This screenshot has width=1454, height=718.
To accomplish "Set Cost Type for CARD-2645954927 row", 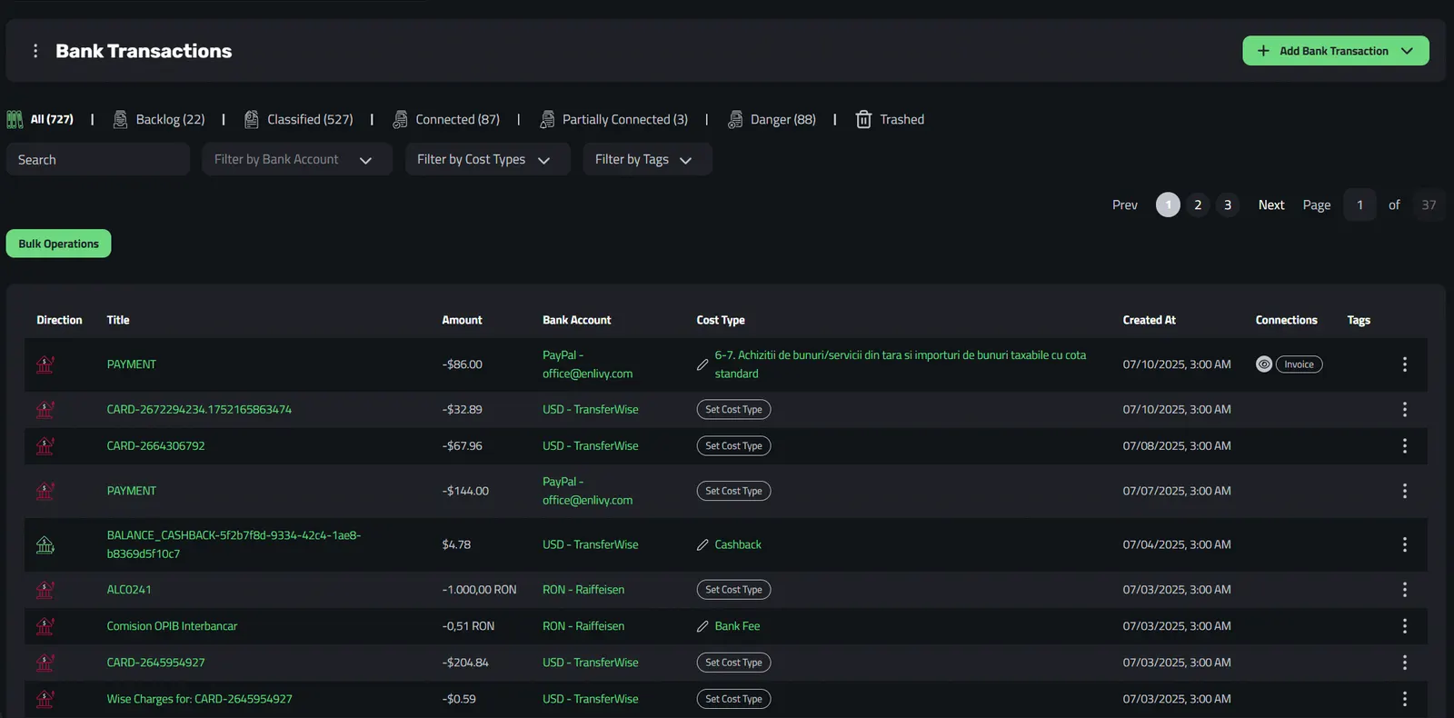I will point(733,663).
